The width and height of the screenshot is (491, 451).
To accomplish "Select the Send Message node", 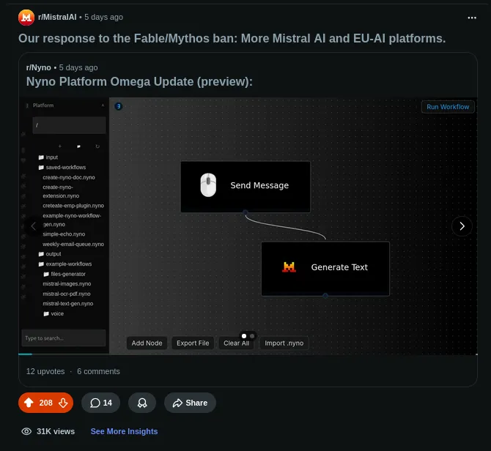I will pos(245,187).
